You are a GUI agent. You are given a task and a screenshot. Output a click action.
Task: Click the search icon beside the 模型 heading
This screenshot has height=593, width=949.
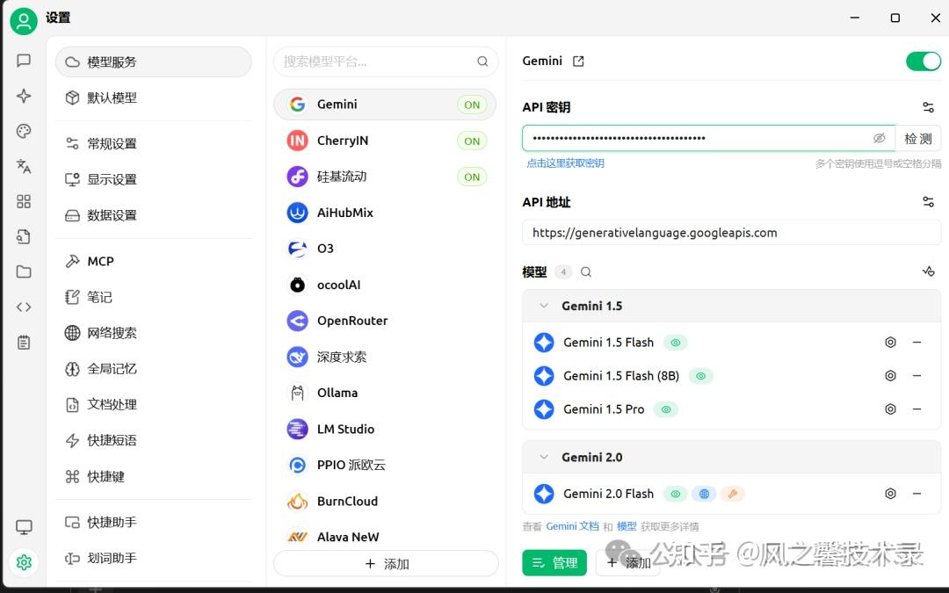[x=586, y=272]
